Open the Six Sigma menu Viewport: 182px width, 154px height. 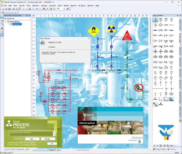coord(82,5)
